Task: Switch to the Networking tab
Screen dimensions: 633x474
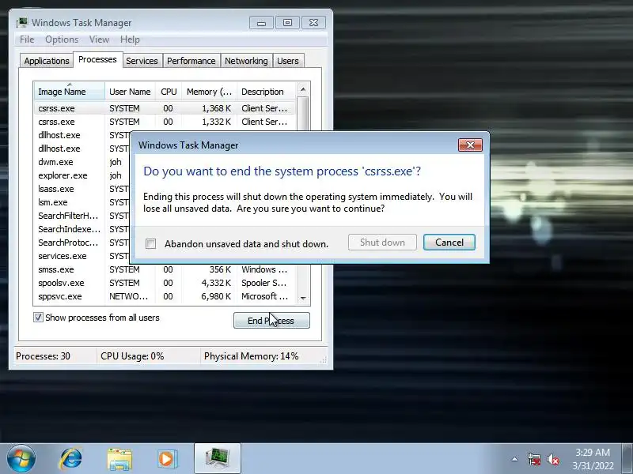Action: [246, 61]
